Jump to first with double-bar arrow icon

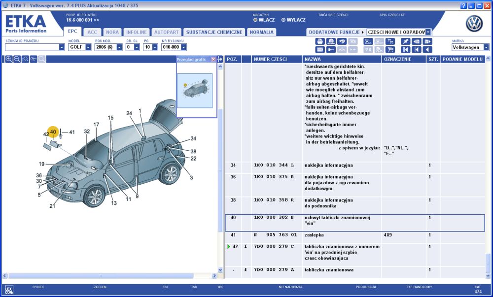tap(406, 50)
